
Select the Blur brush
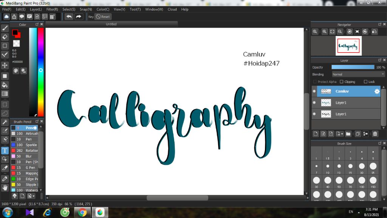[x=25, y=156]
